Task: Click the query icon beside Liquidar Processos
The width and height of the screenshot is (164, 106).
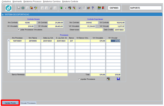Action: pos(108,79)
